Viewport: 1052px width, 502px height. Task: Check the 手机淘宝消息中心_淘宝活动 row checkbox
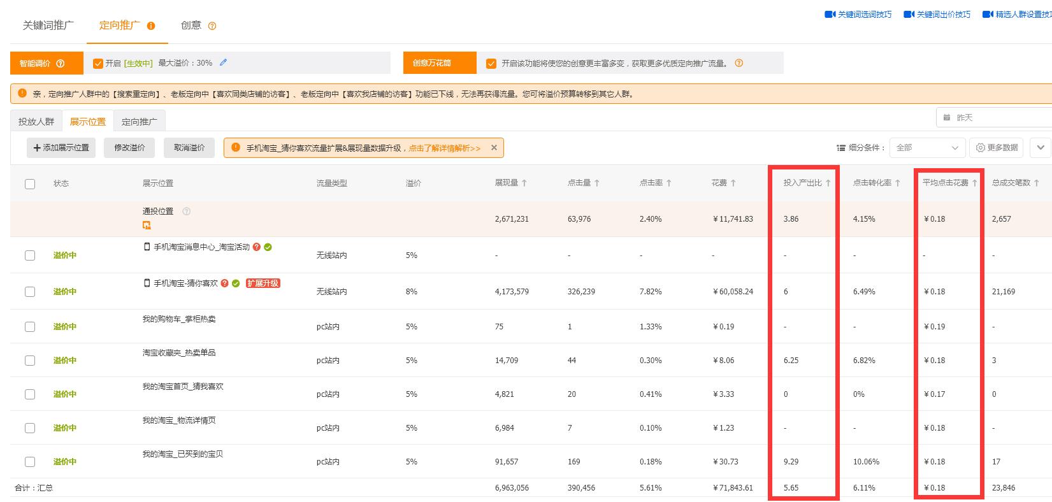(30, 255)
